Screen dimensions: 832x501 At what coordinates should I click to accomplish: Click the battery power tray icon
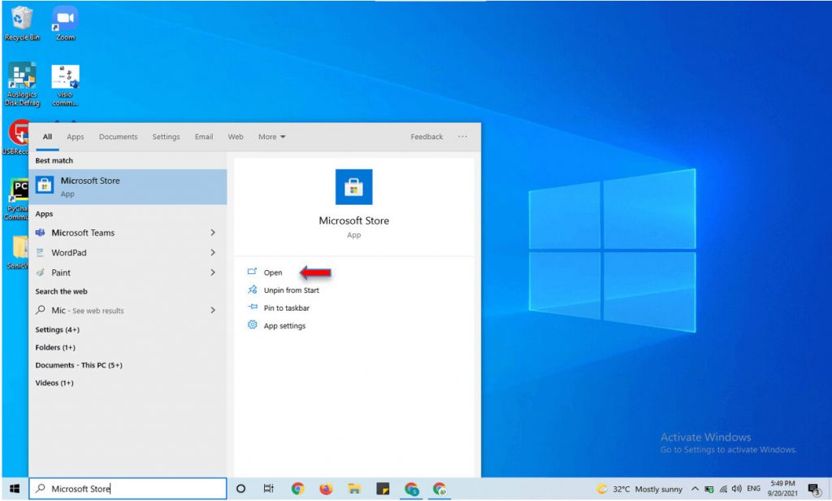[x=708, y=490]
